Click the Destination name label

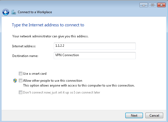coord(25,56)
